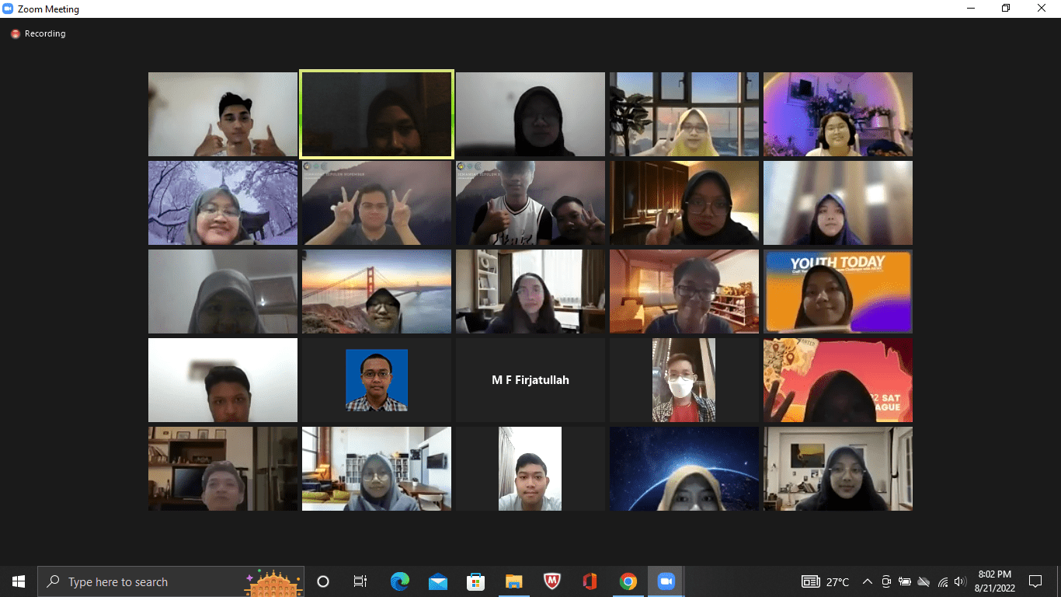Click the Cortana circle button
The image size is (1061, 597).
323,581
